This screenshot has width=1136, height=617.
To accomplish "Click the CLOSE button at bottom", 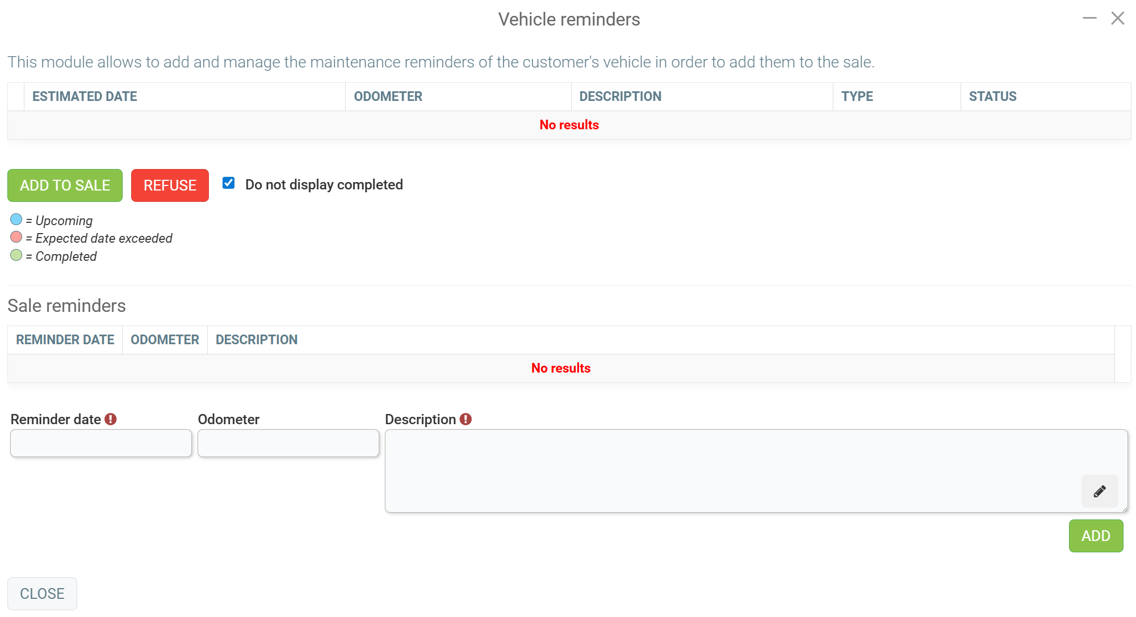I will click(x=42, y=594).
